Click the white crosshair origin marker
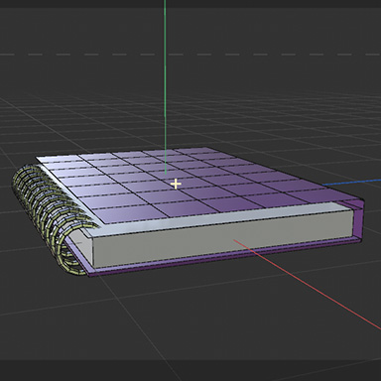Viewport: 381px width, 381px height. 176,184
